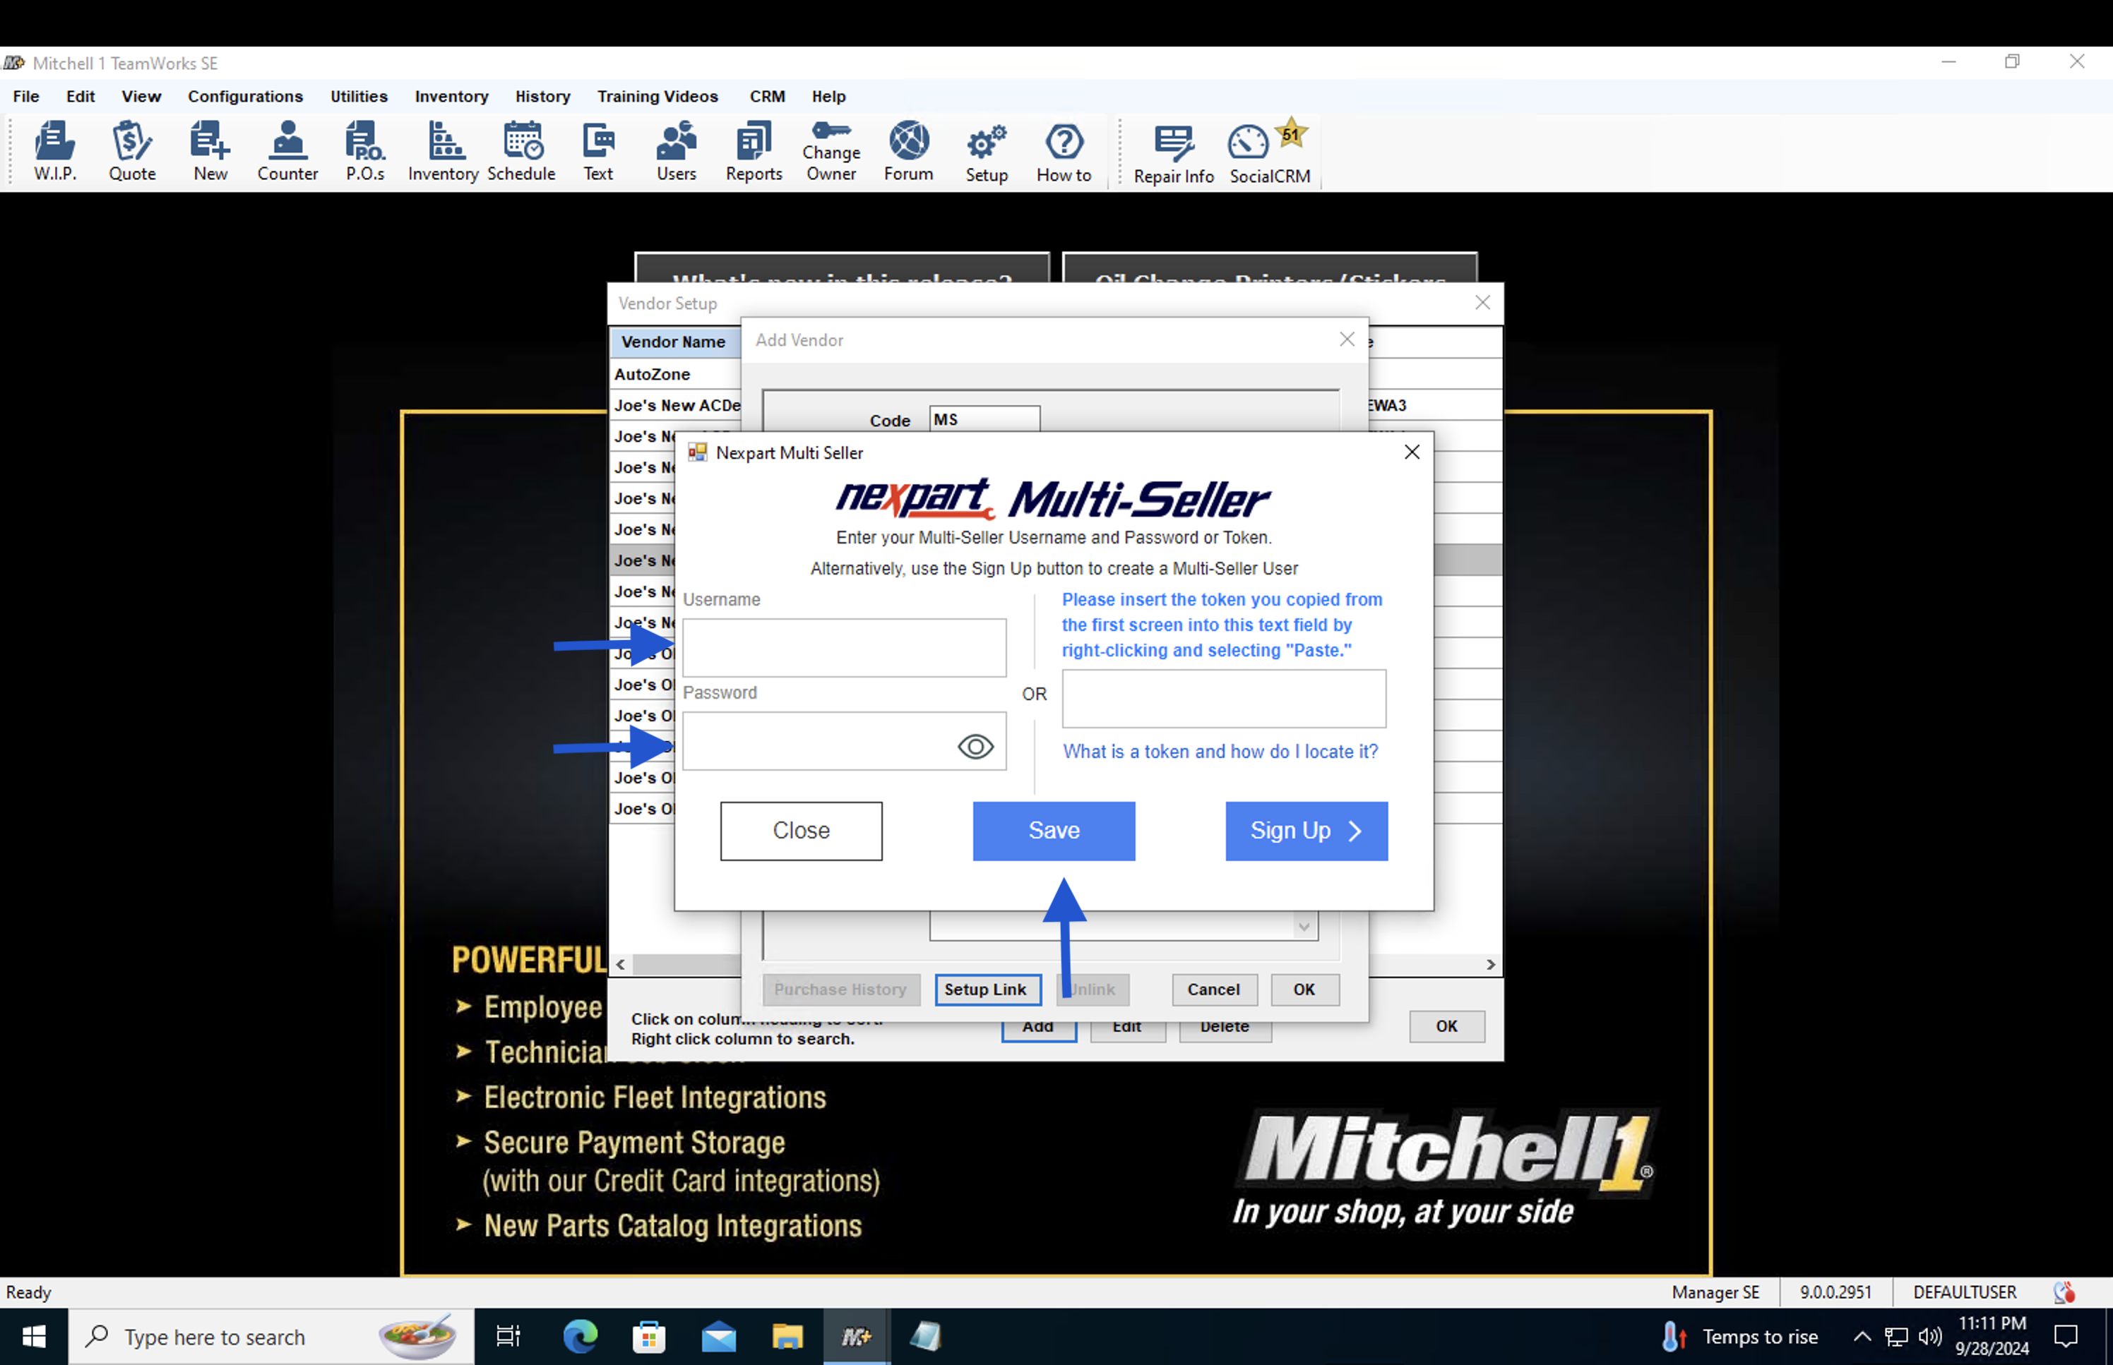Open the Inventory menu

coord(451,96)
